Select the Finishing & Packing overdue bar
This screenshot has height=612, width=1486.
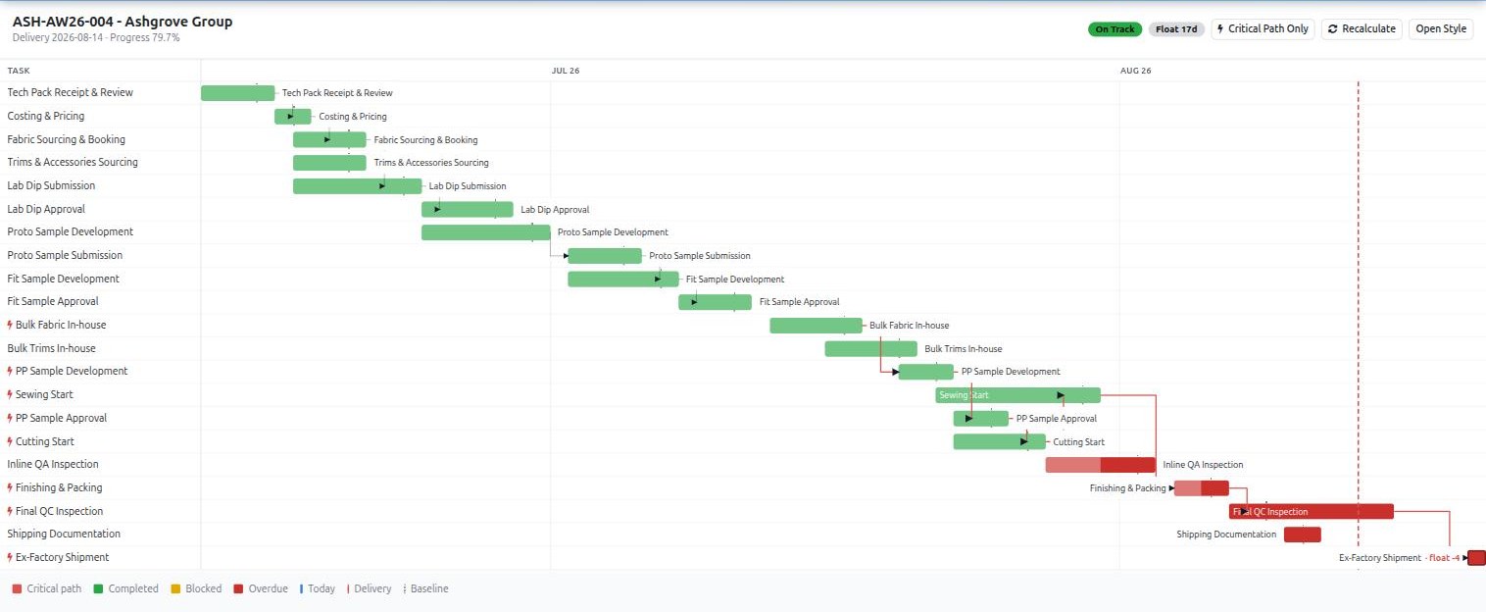[x=1202, y=488]
